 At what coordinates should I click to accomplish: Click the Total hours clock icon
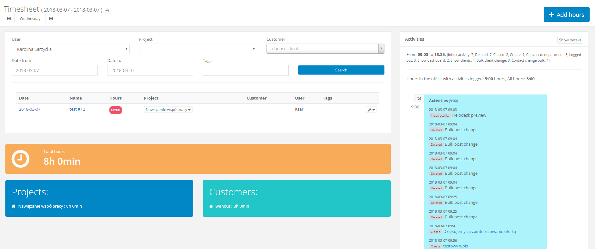click(x=21, y=159)
